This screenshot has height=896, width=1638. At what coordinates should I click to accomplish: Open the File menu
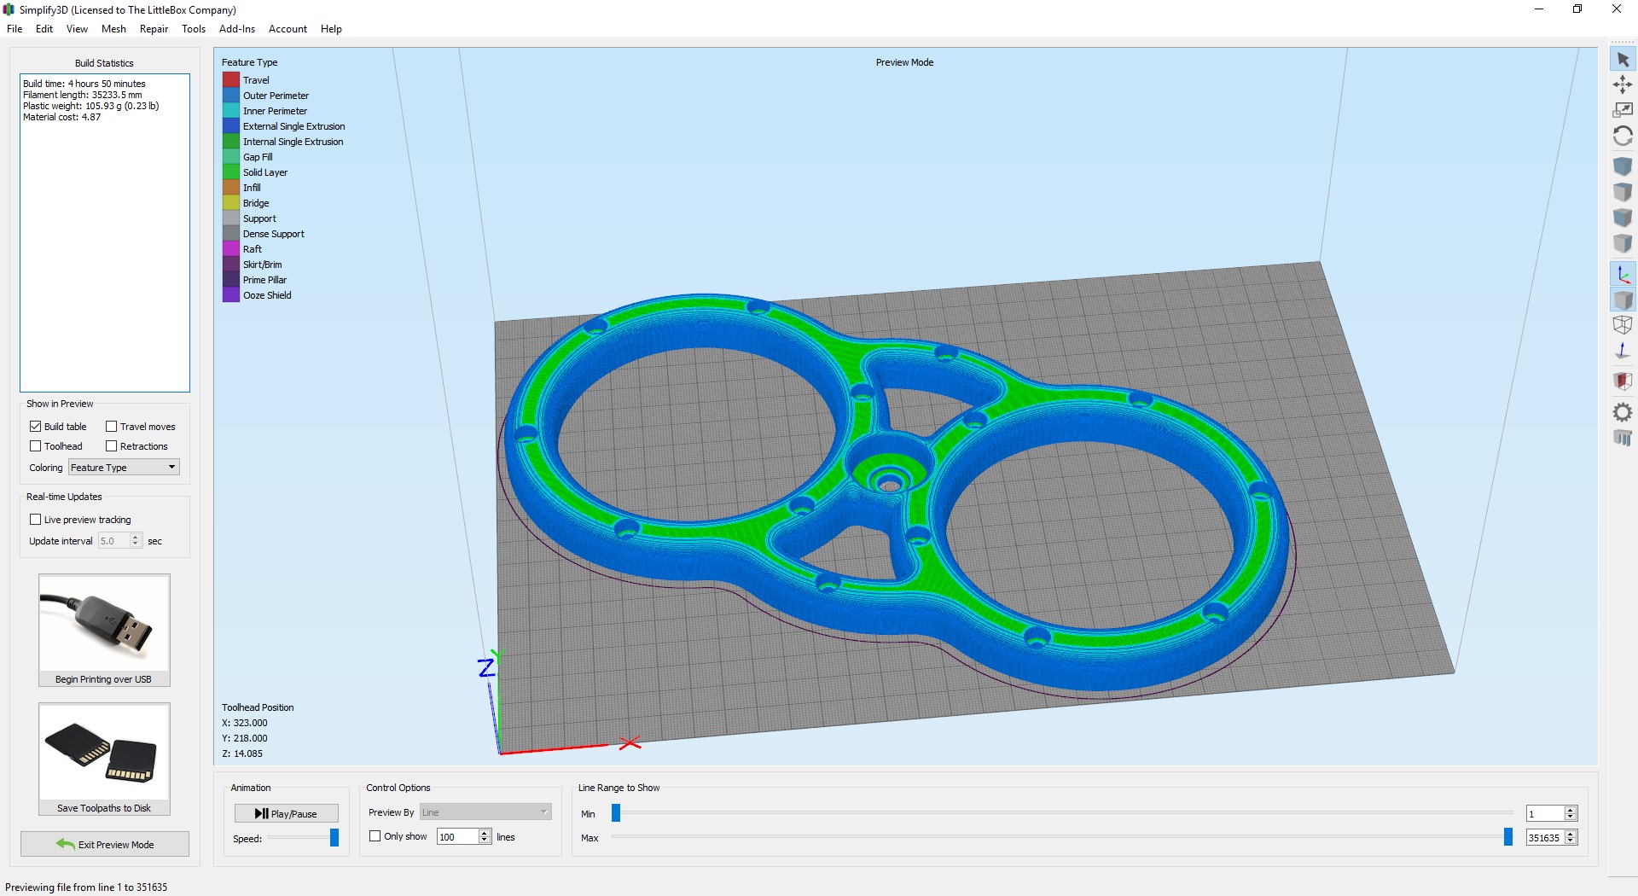(15, 28)
